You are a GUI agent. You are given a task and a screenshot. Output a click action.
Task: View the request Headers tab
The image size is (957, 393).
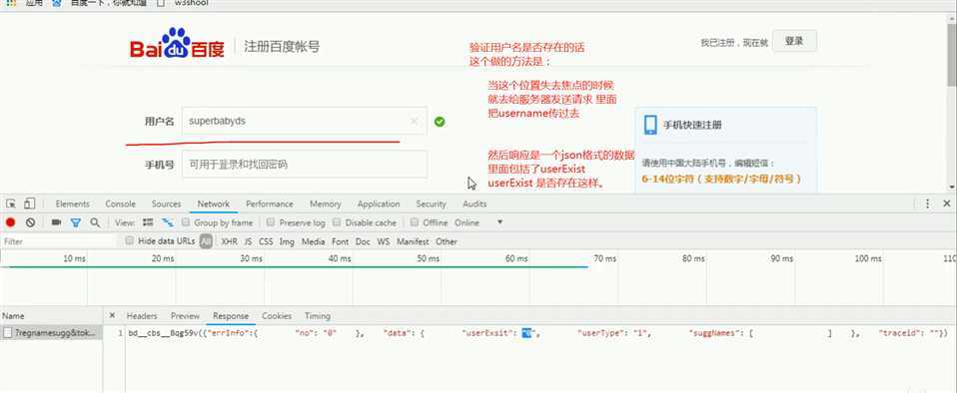[142, 315]
